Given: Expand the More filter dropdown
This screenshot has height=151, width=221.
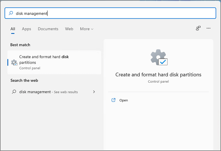Looking at the screenshot, I should click(x=87, y=29).
